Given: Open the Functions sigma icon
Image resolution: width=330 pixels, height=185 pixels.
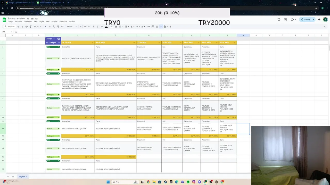Looking at the screenshot, I should (170, 26).
